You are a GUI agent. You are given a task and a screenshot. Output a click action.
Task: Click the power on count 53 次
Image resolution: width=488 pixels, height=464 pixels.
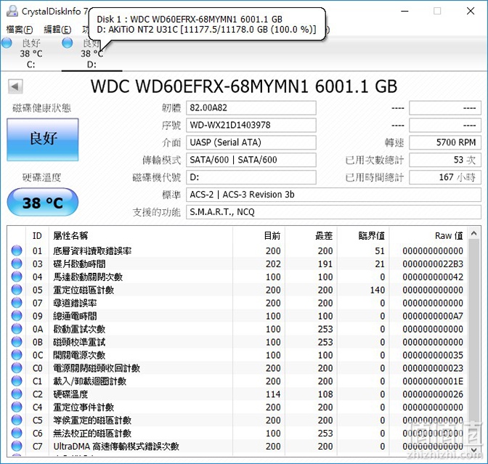(x=445, y=160)
